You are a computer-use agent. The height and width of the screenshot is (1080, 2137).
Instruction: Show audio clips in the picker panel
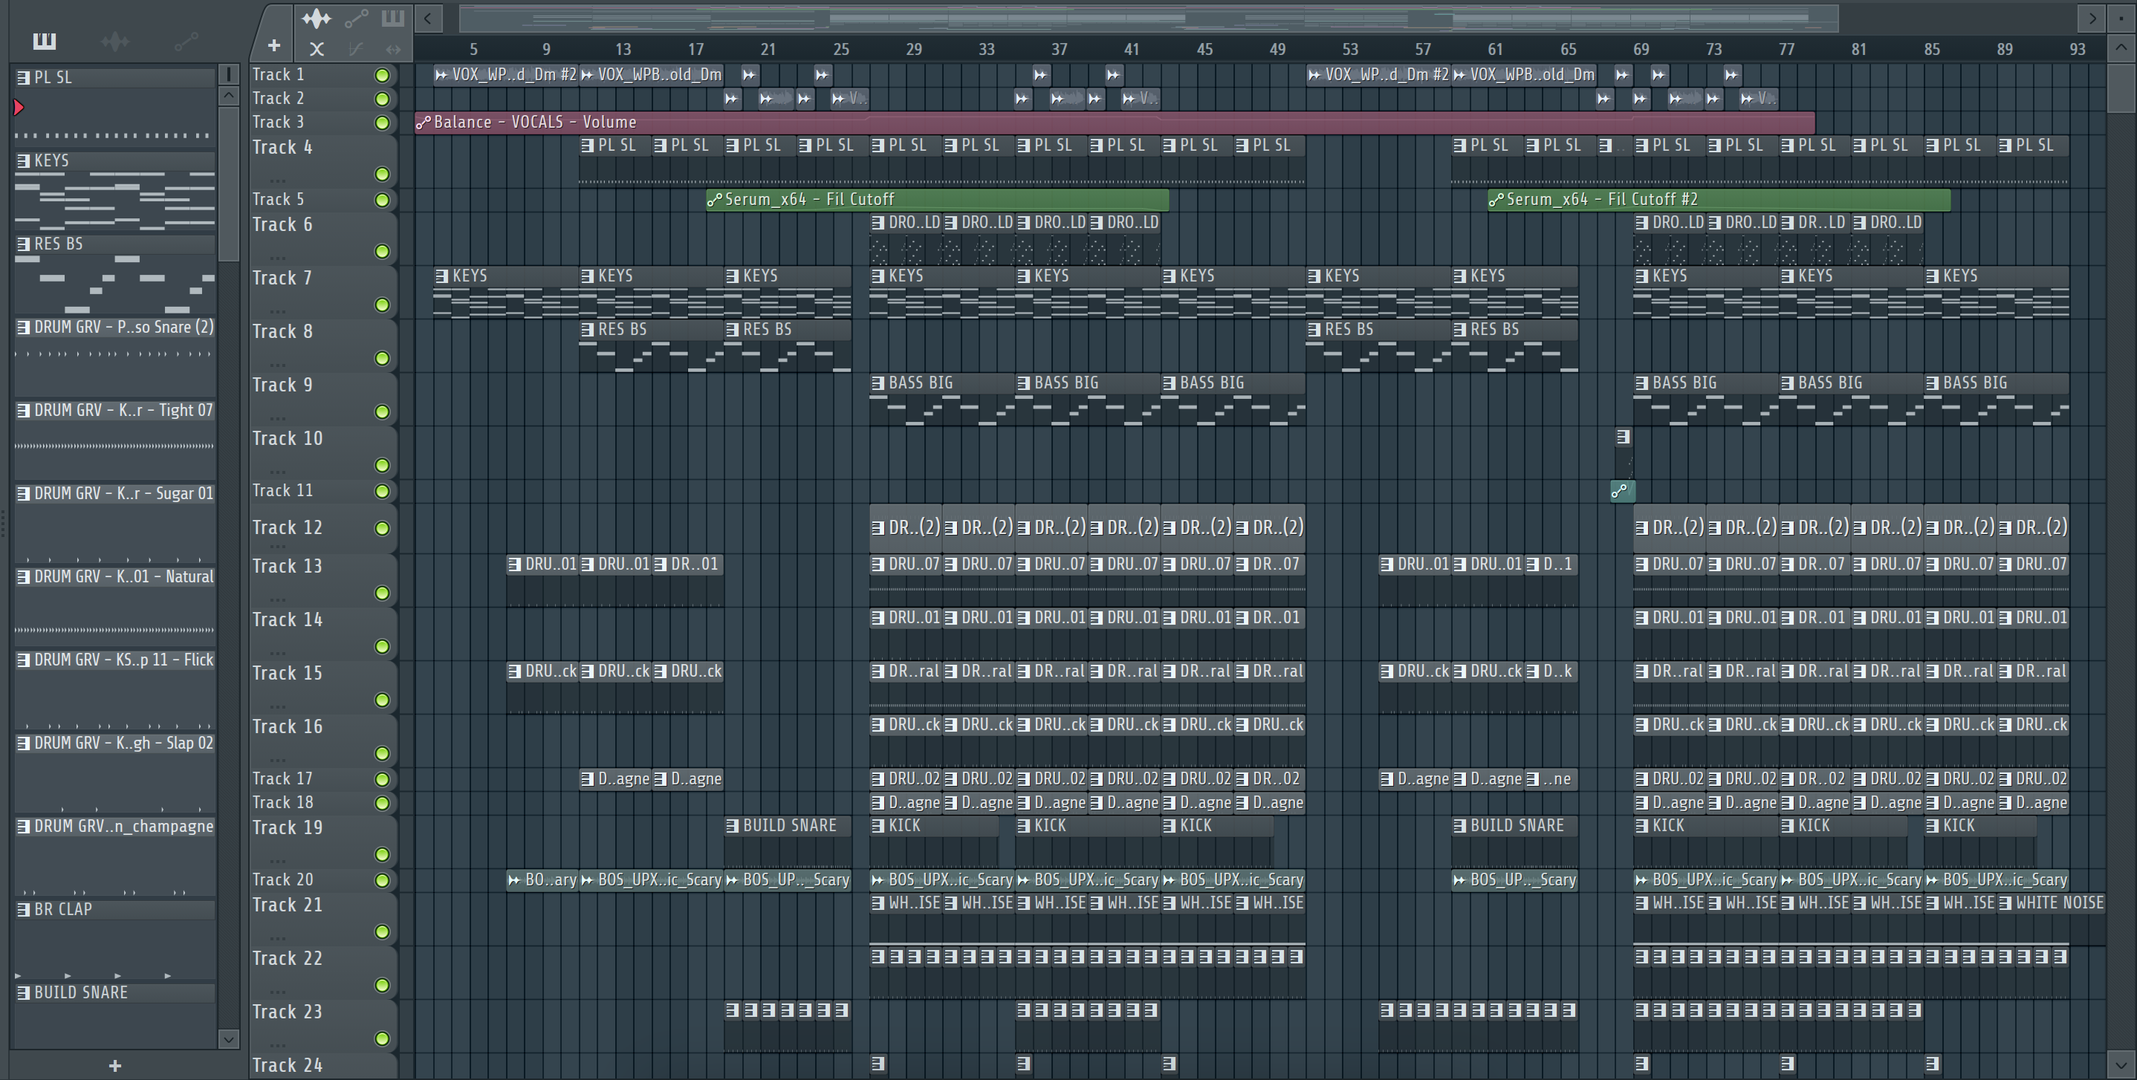coord(114,41)
